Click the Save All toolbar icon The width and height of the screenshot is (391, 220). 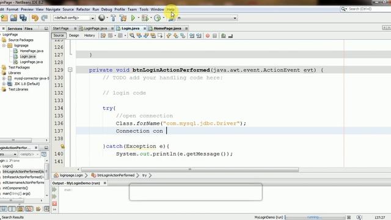[x=23, y=18]
